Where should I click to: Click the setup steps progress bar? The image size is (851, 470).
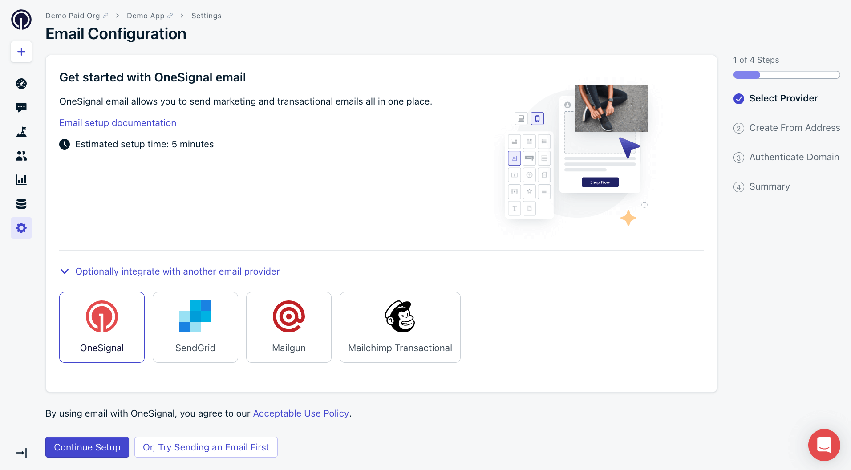coord(787,75)
